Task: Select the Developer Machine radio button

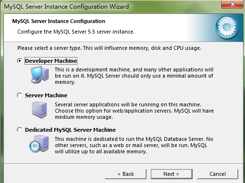Action: pos(20,61)
